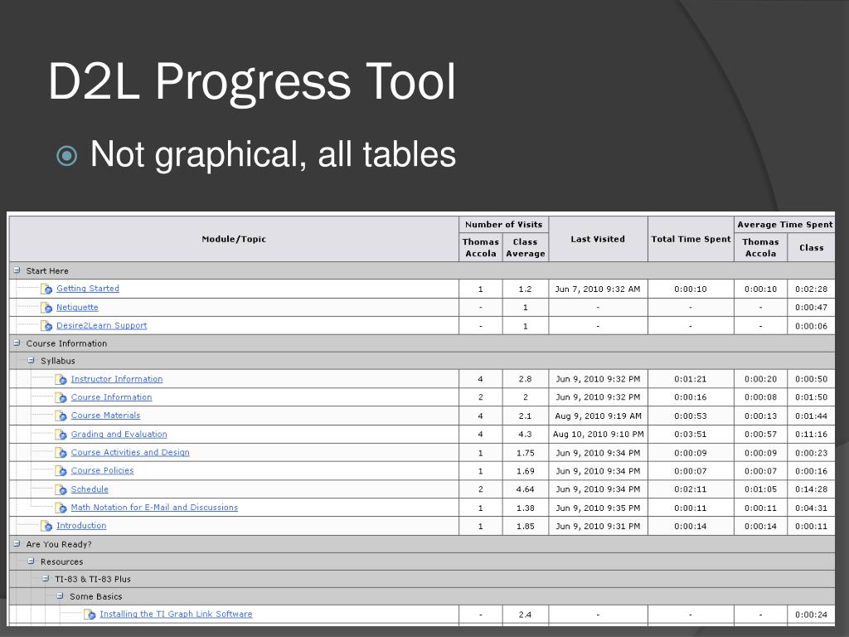Click 'Aug 10, 2010 9:10 PM' cell
The width and height of the screenshot is (849, 637).
point(598,435)
